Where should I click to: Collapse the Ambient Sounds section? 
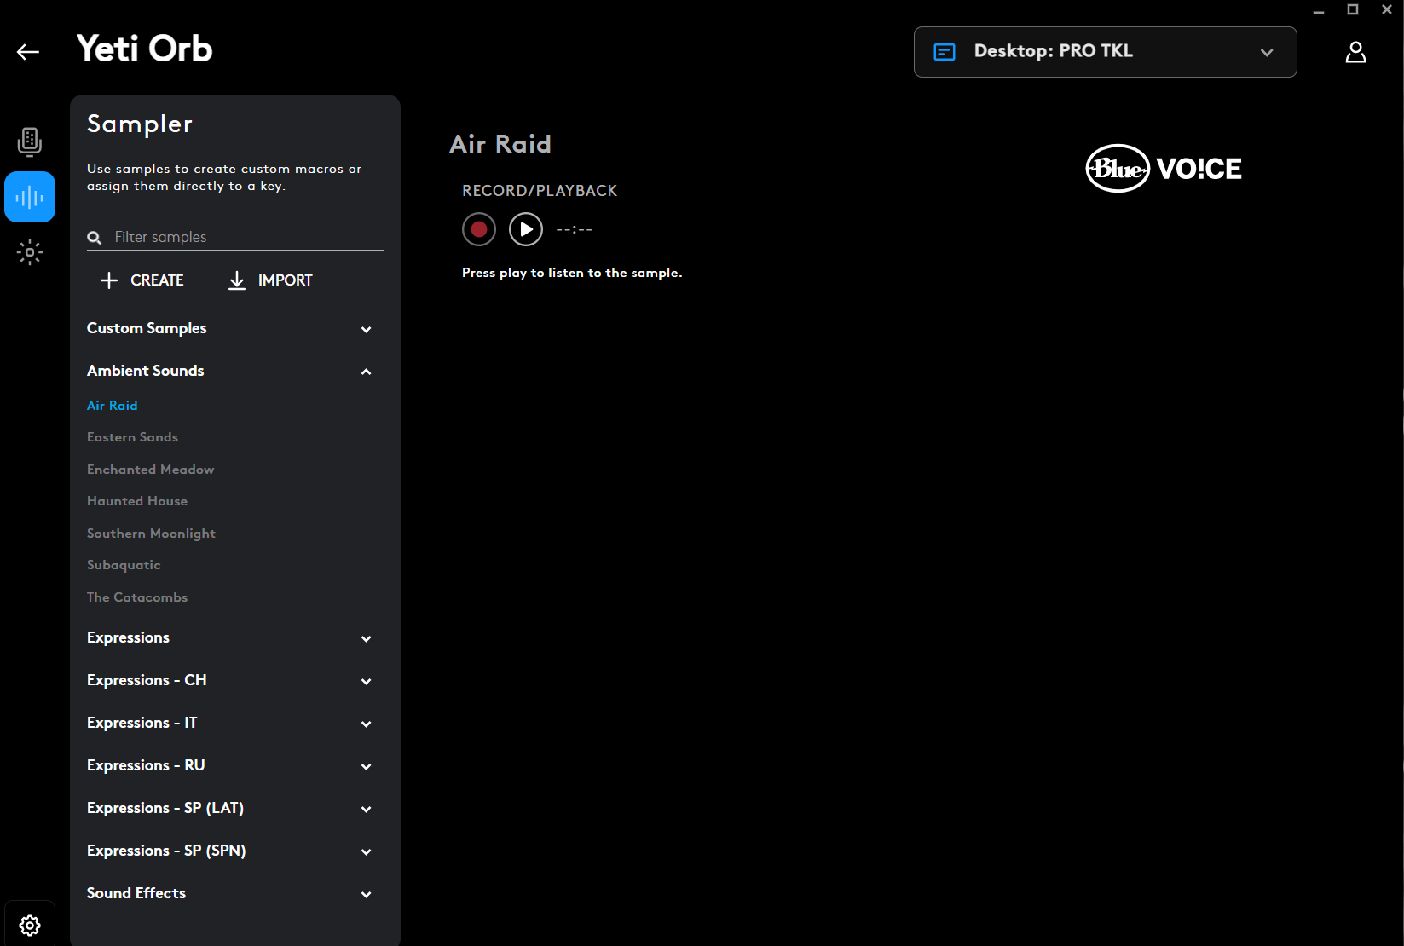pos(366,372)
